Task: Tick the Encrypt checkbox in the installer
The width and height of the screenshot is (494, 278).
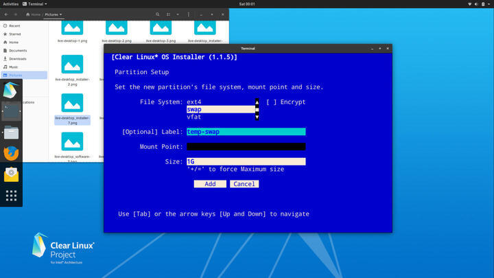Action: [271, 102]
